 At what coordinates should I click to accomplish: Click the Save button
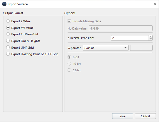[123, 116]
